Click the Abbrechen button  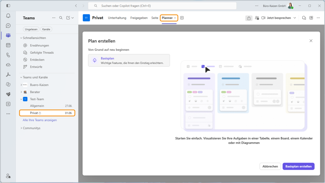coord(270,166)
